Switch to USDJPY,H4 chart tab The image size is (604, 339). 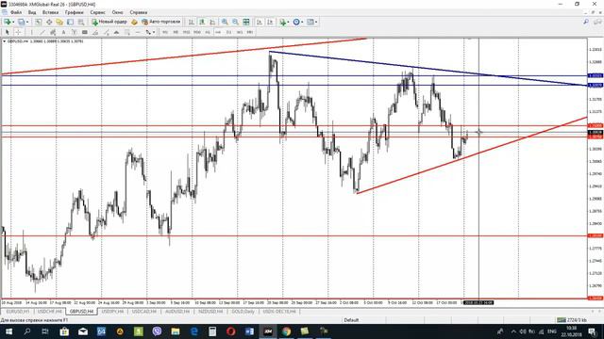(x=112, y=312)
